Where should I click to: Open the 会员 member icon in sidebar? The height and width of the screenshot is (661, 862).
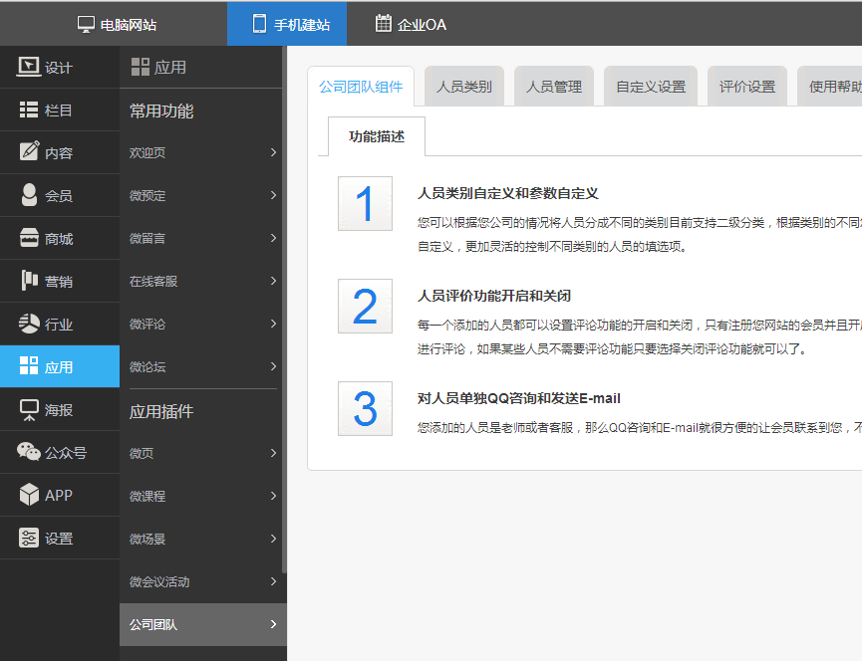click(x=29, y=195)
